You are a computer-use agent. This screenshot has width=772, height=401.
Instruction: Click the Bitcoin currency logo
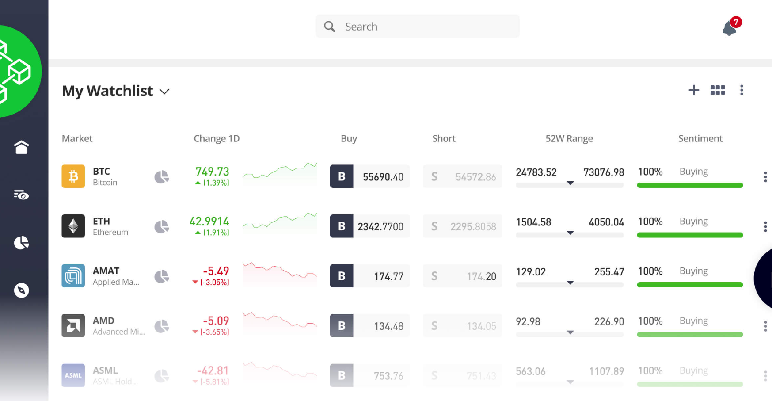pos(73,176)
